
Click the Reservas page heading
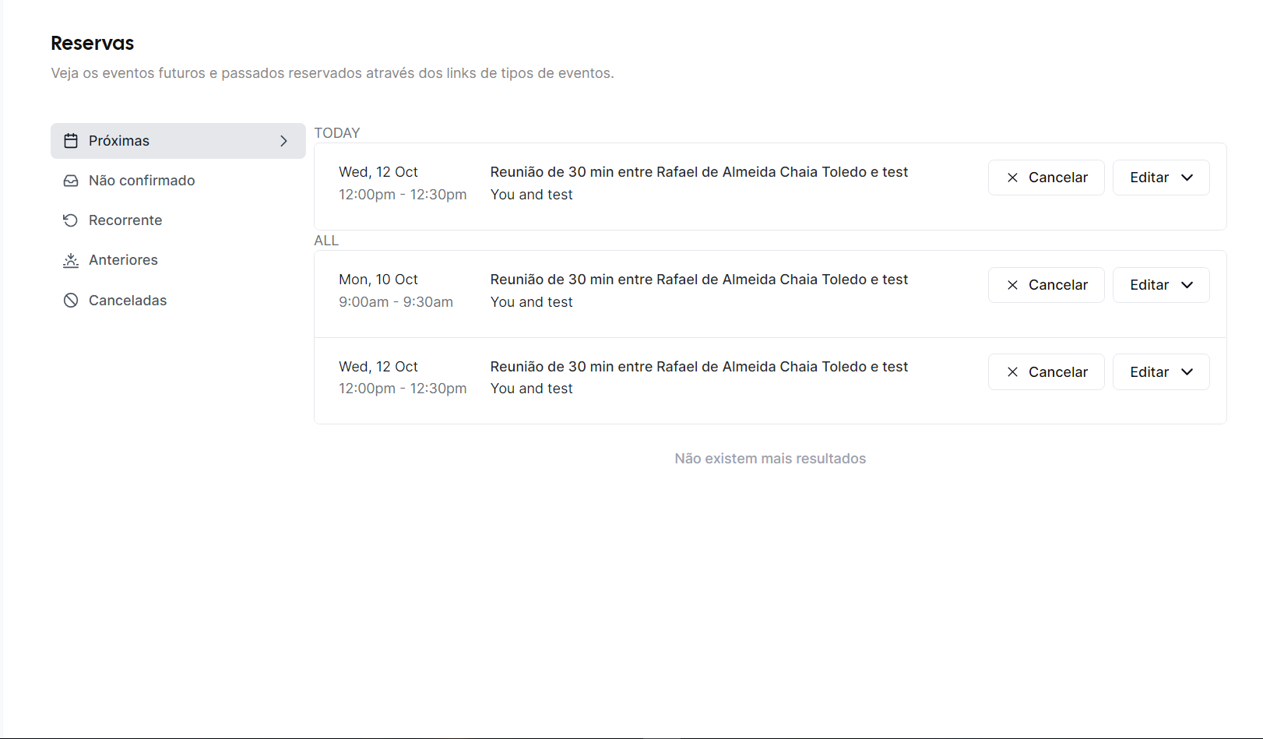click(92, 43)
